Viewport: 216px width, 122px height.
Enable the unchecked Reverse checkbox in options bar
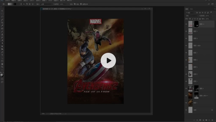[x=68, y=4]
